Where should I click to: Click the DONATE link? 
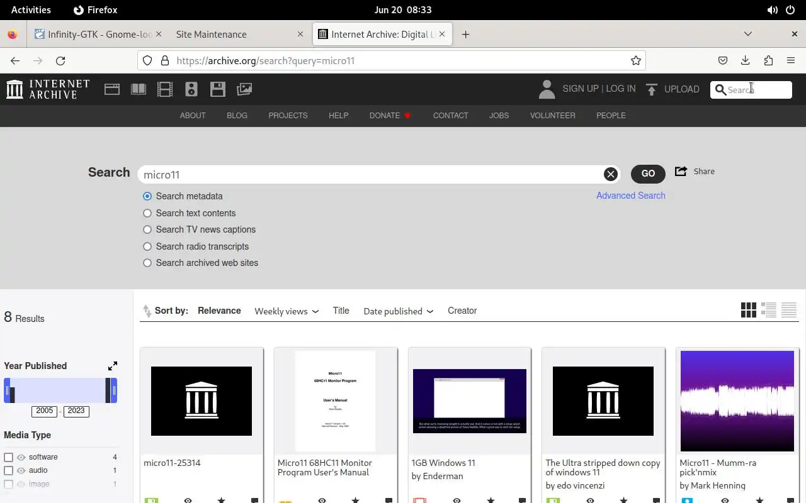click(x=390, y=116)
